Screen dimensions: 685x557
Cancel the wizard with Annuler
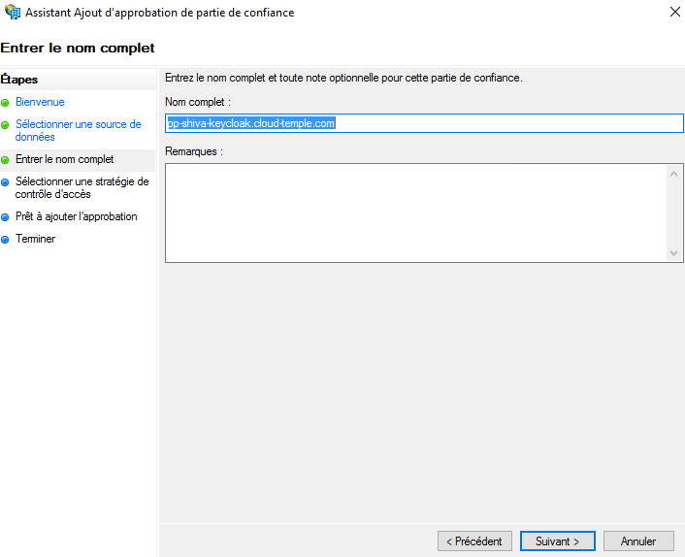pos(638,541)
